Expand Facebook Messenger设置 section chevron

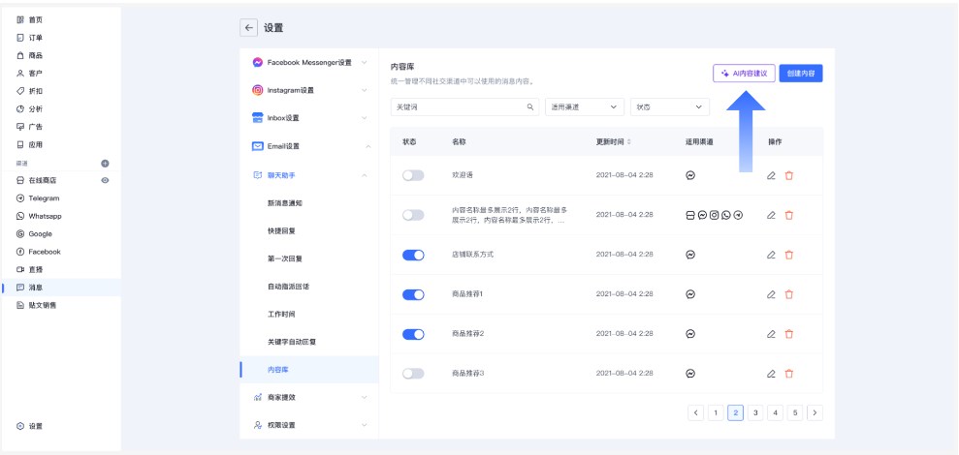pyautogui.click(x=365, y=62)
